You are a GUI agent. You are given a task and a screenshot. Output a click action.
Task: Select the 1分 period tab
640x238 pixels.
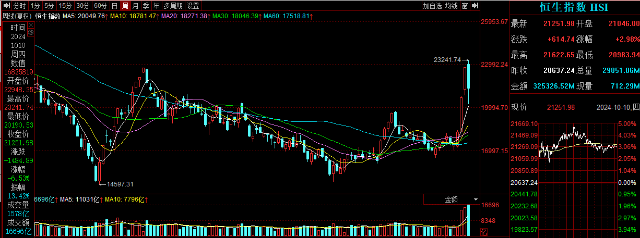(x=35, y=6)
